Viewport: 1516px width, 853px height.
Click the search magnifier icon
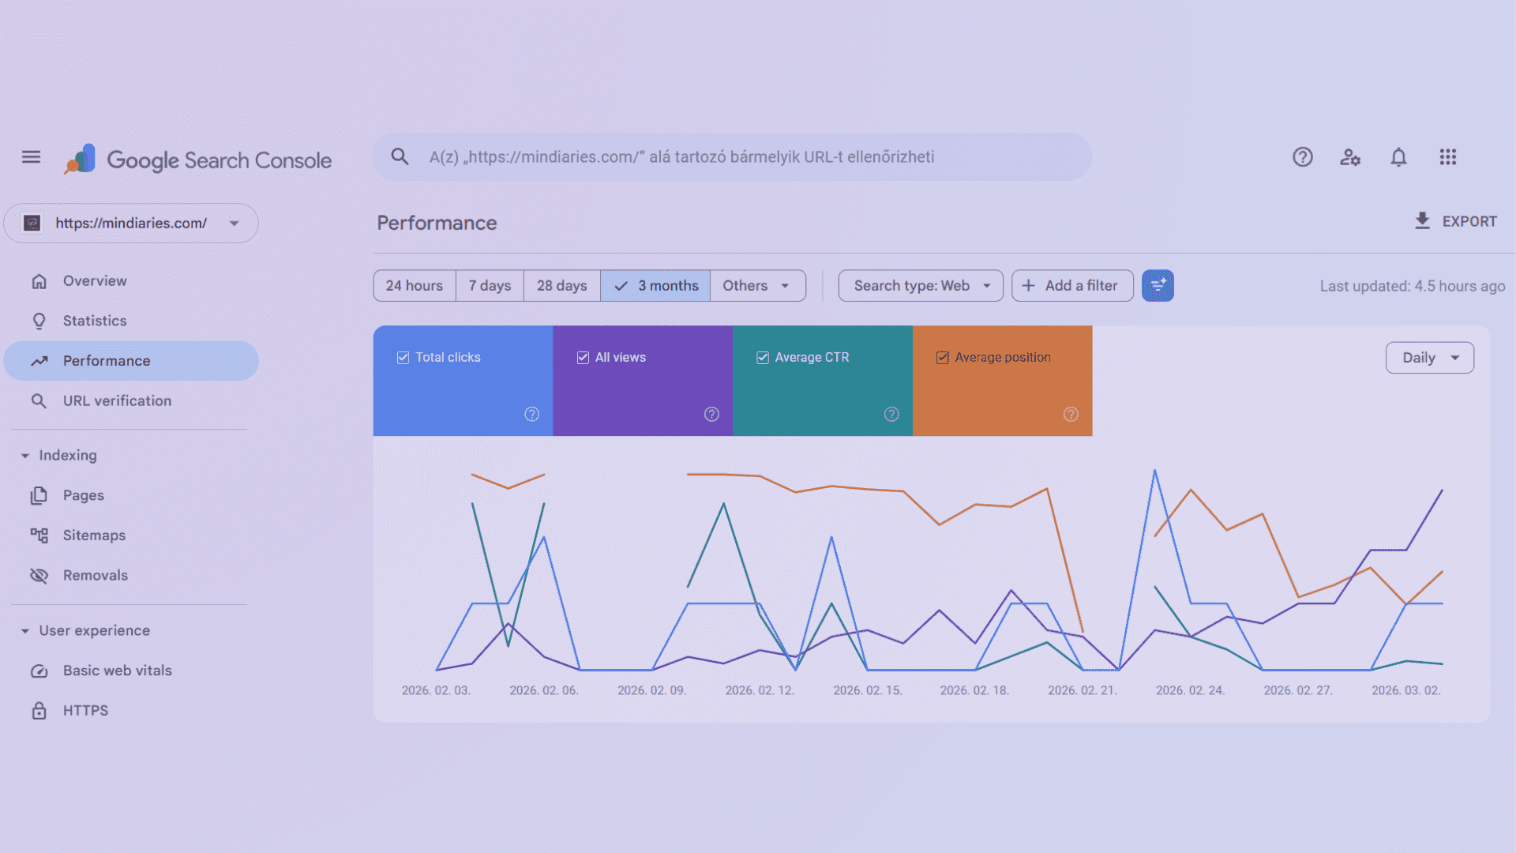pos(400,157)
